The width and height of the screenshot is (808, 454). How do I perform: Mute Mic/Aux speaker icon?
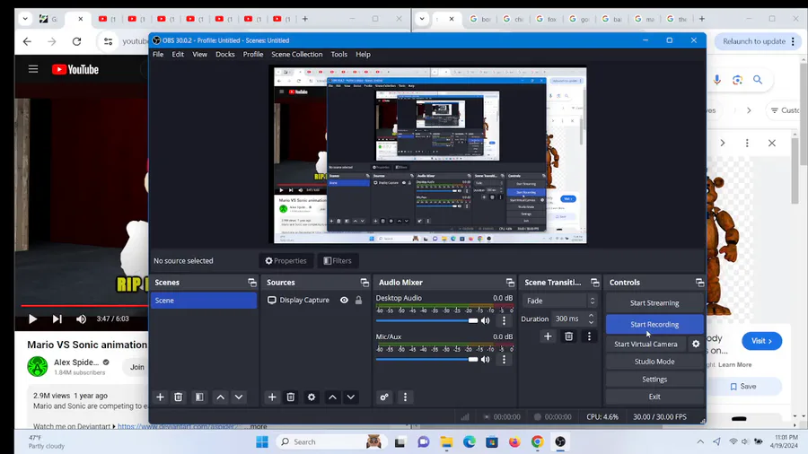pos(486,359)
